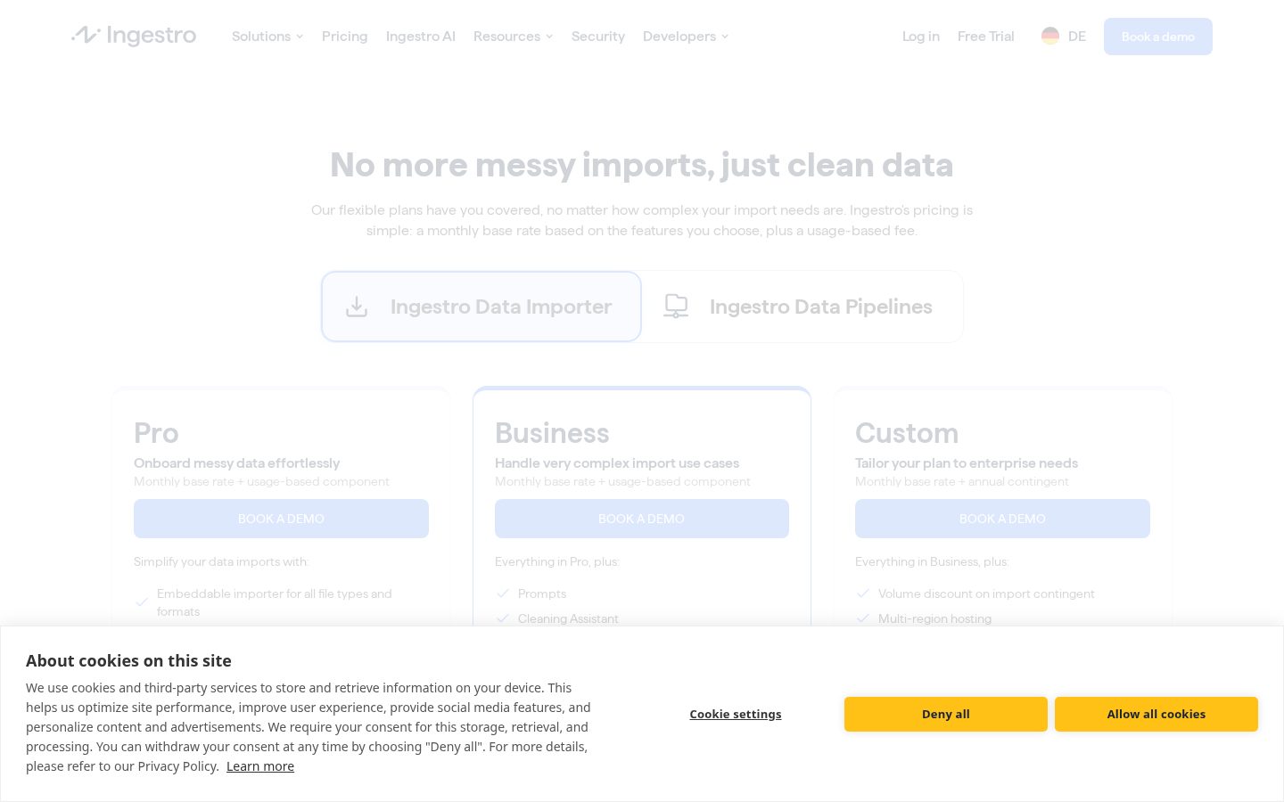Click 'Handle very complex import use cases'
This screenshot has height=802, width=1284.
(617, 463)
